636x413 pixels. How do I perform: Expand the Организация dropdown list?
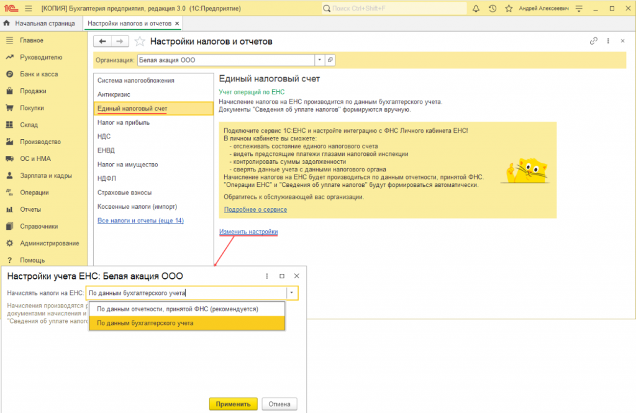[x=320, y=60]
